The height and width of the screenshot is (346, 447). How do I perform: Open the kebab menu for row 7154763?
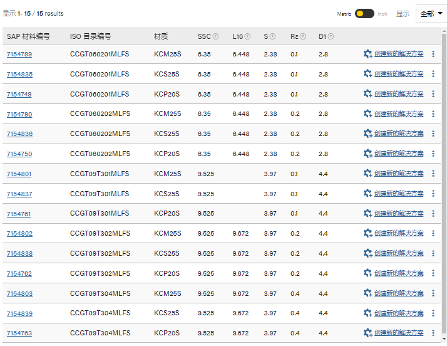(x=433, y=333)
